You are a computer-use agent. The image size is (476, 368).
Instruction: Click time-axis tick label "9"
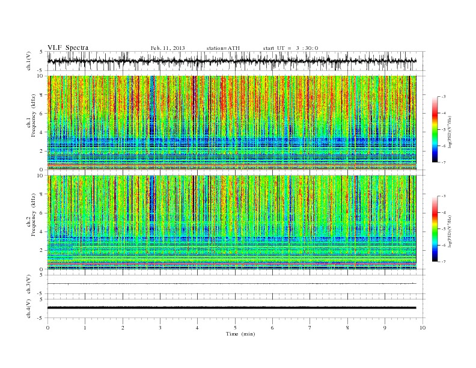[x=385, y=328]
